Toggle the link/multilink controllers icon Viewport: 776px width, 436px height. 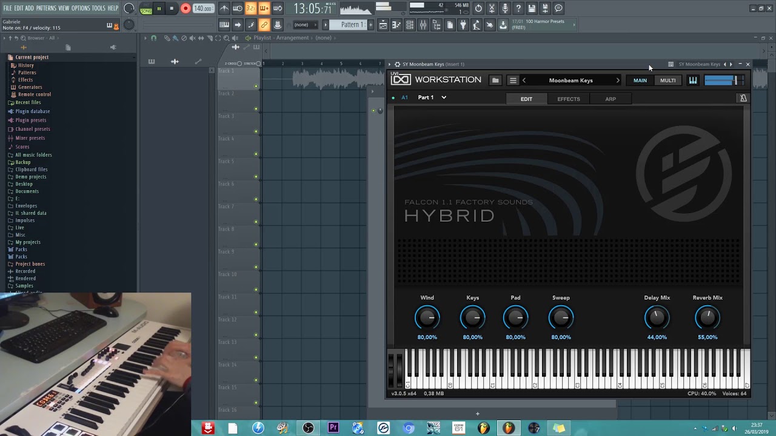264,25
